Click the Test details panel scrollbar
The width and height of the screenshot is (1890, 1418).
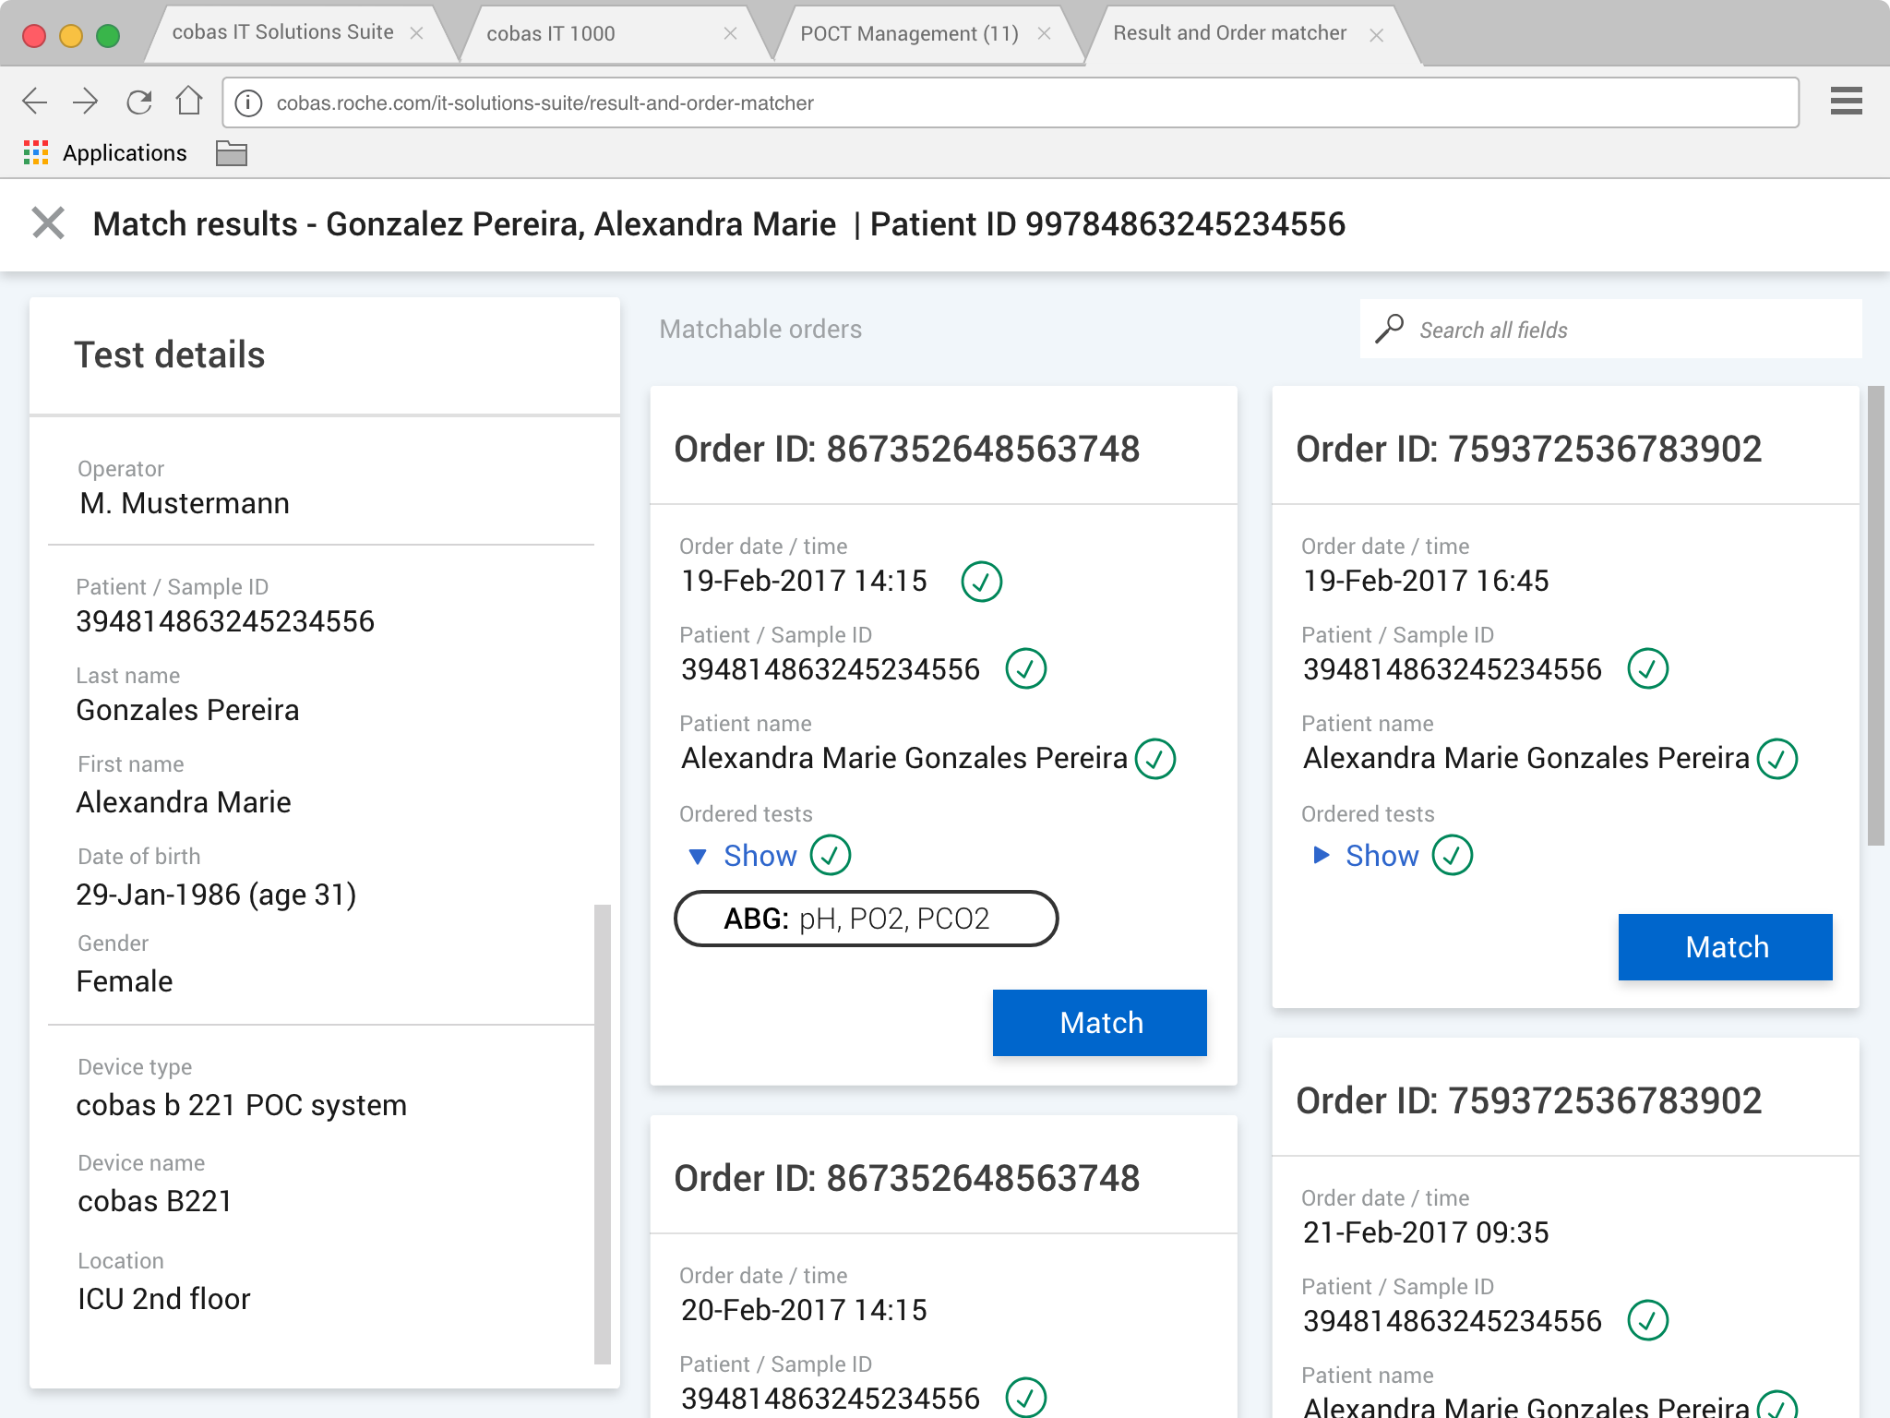coord(603,1134)
